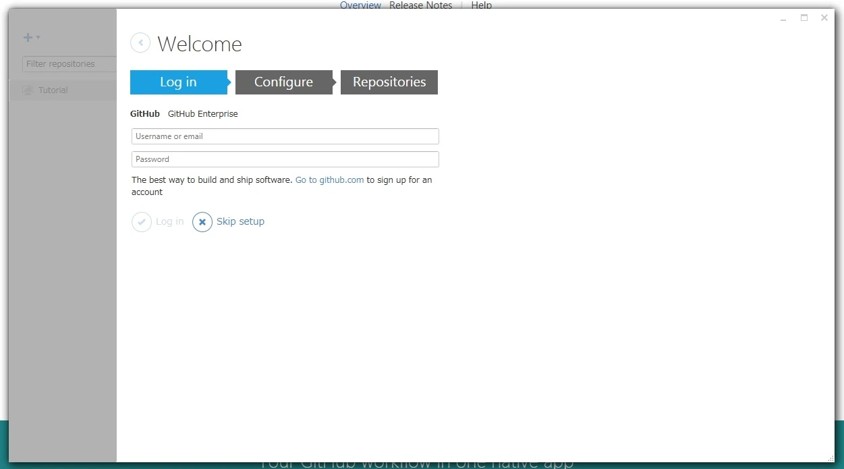This screenshot has height=469, width=844.
Task: Open Help link in the background page
Action: coord(482,5)
